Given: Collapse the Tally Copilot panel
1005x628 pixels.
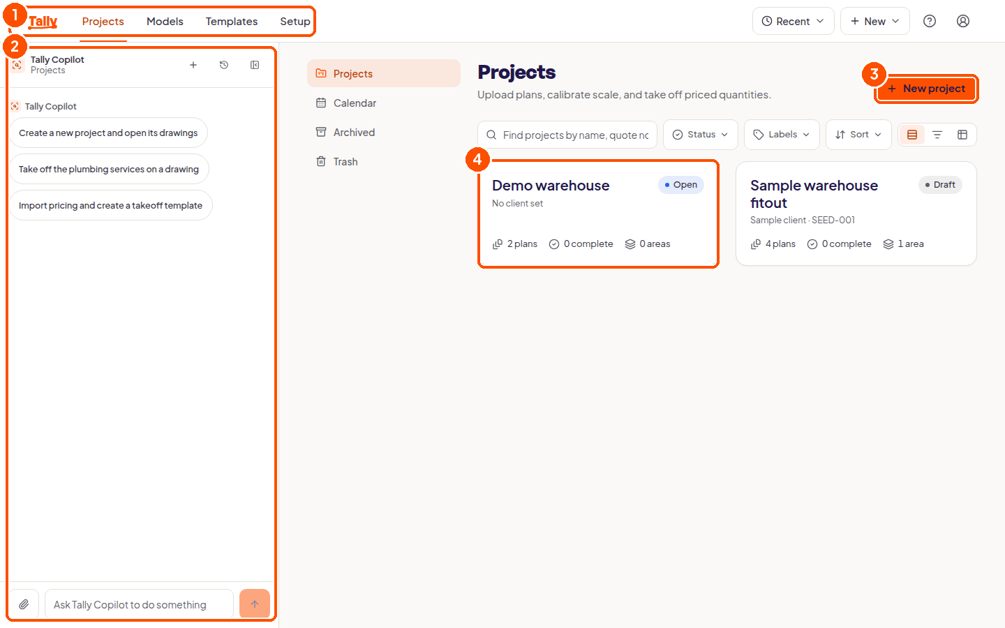Looking at the screenshot, I should (255, 65).
